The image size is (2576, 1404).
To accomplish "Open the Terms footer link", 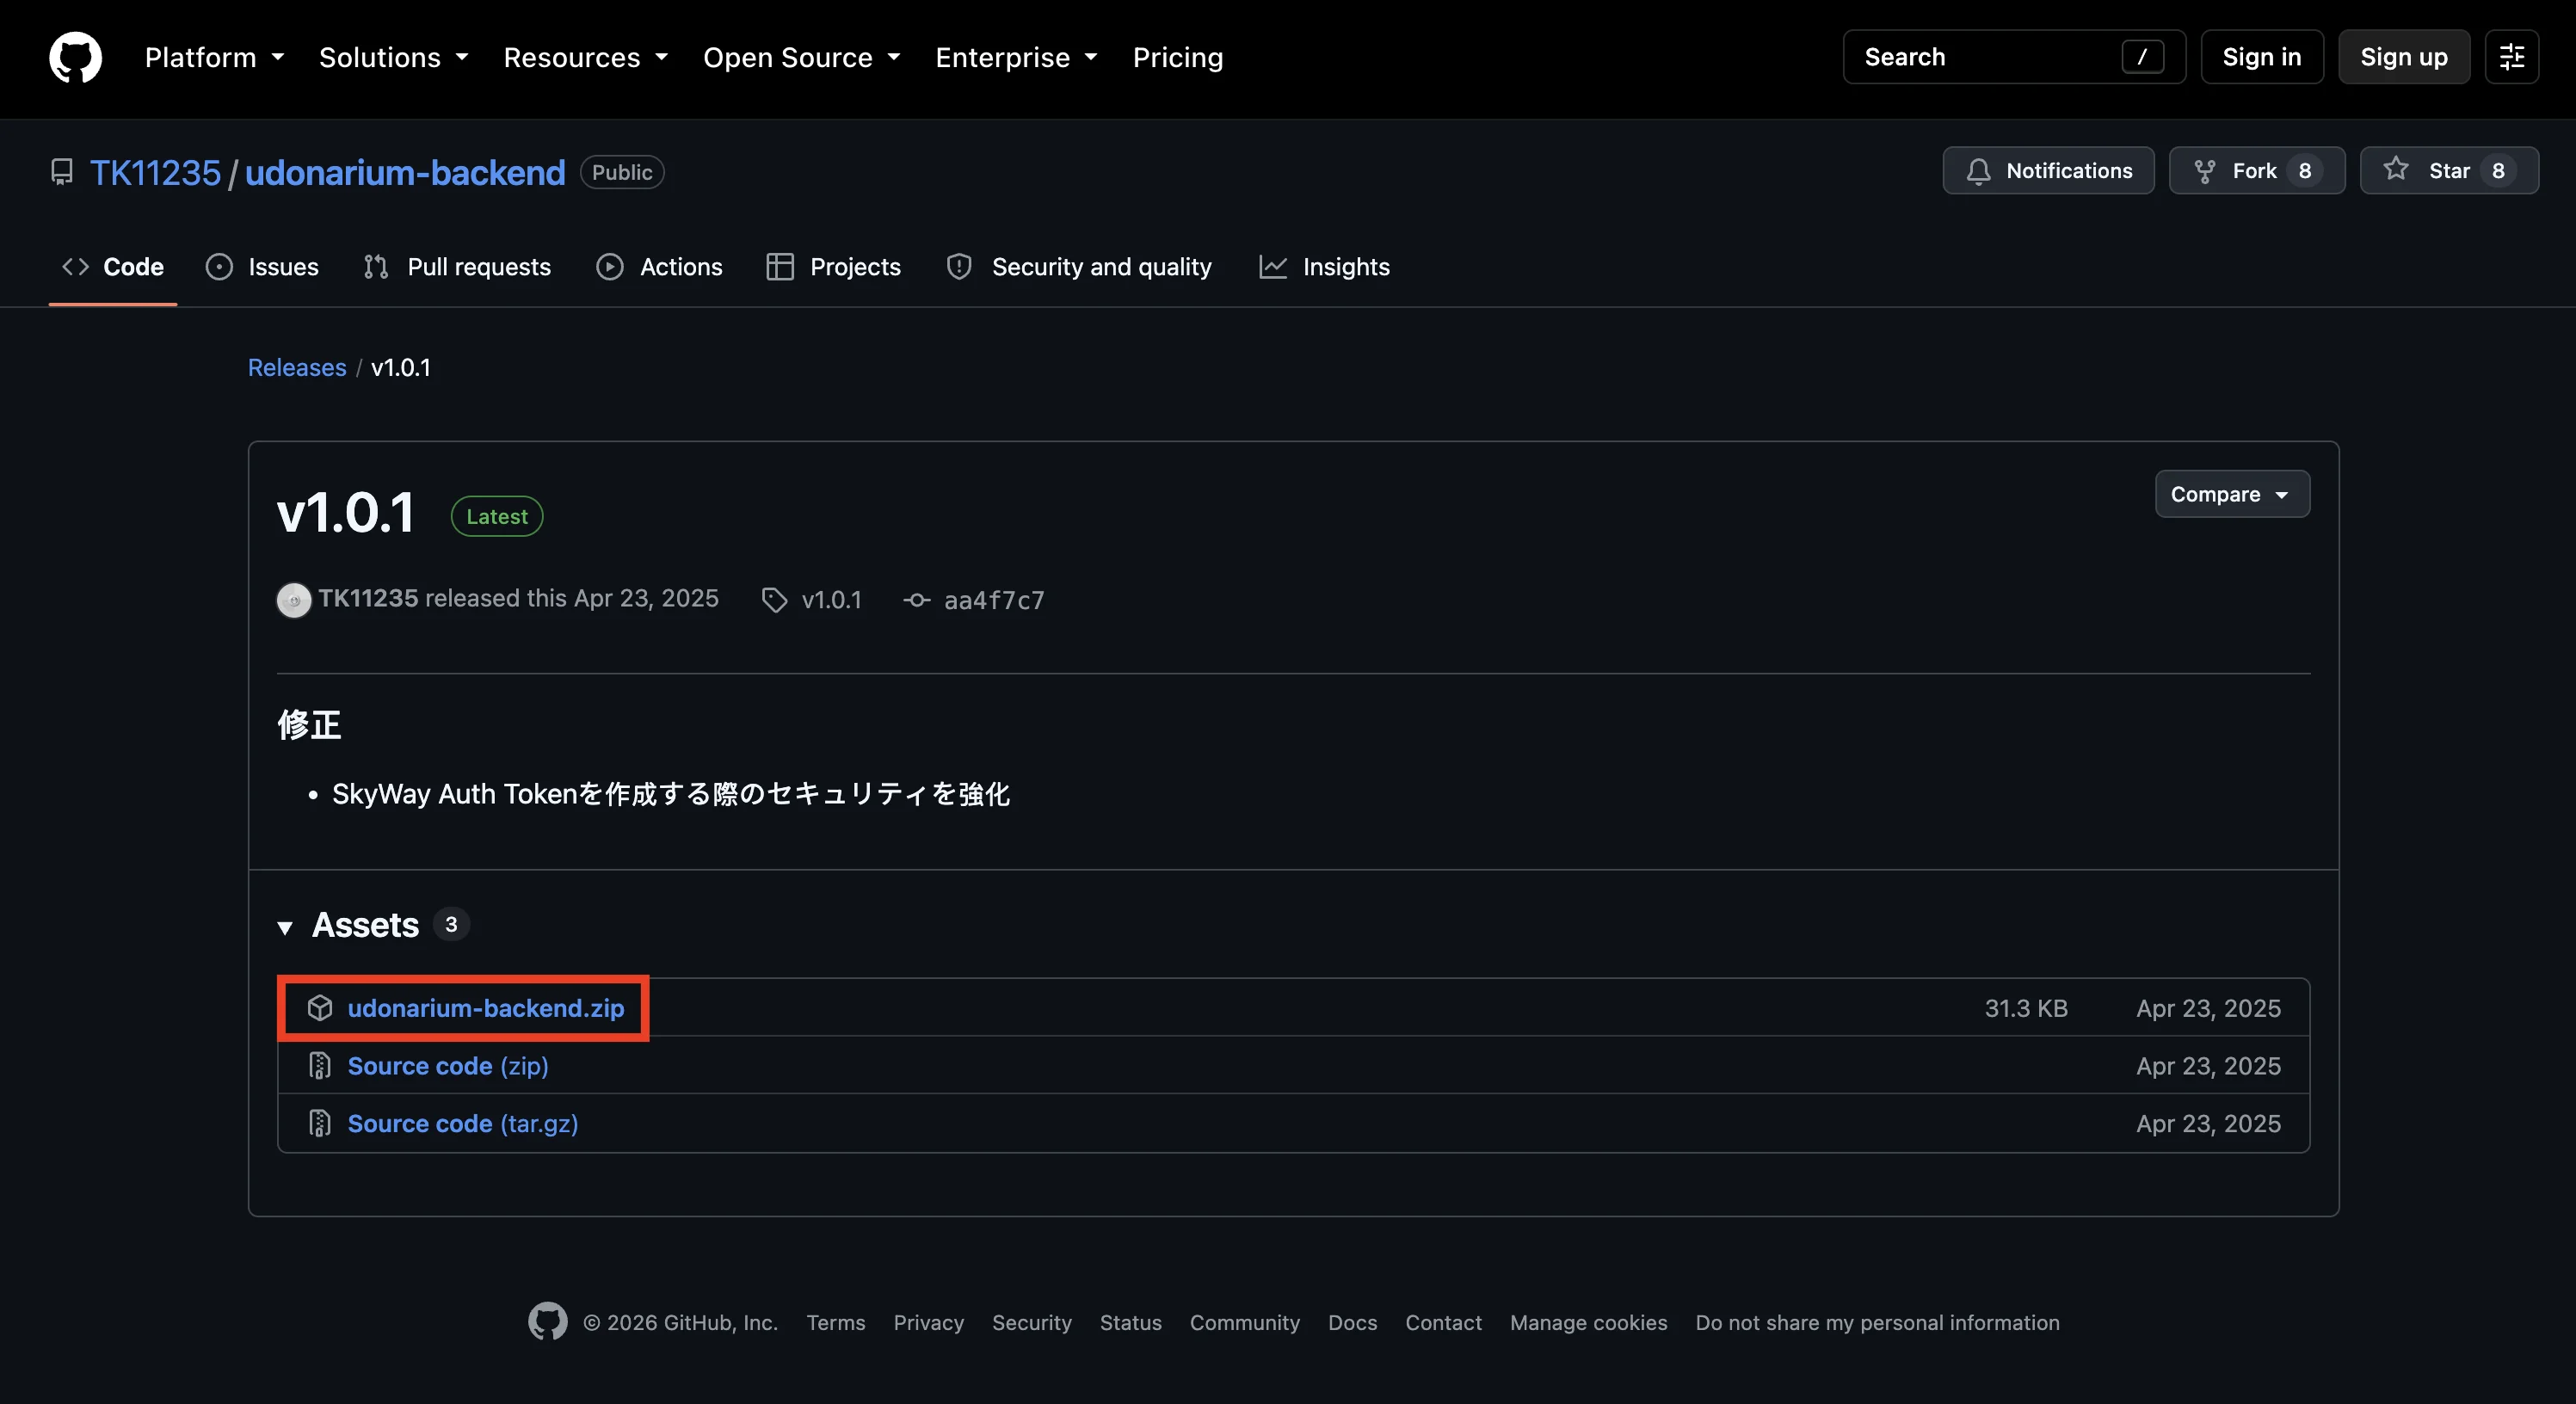I will point(836,1322).
